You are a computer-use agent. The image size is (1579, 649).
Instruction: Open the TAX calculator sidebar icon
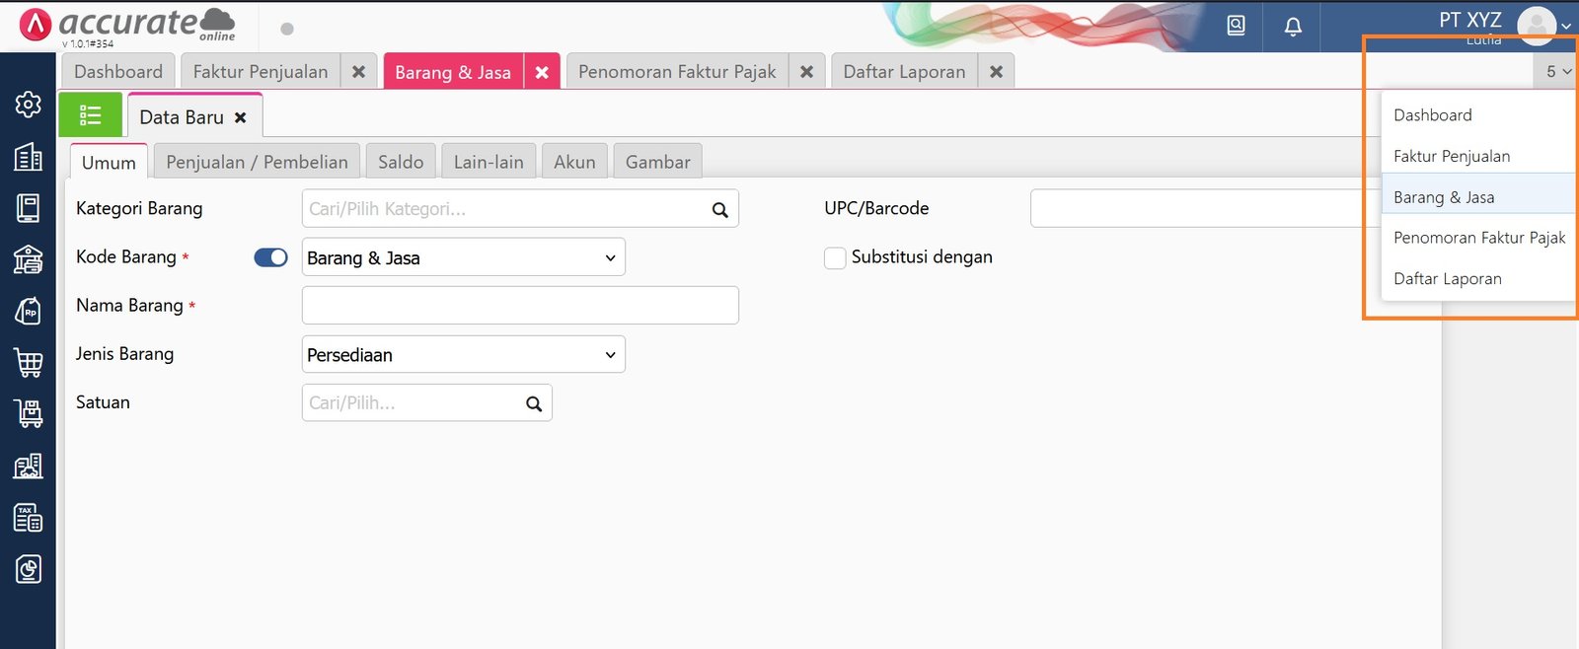(28, 517)
